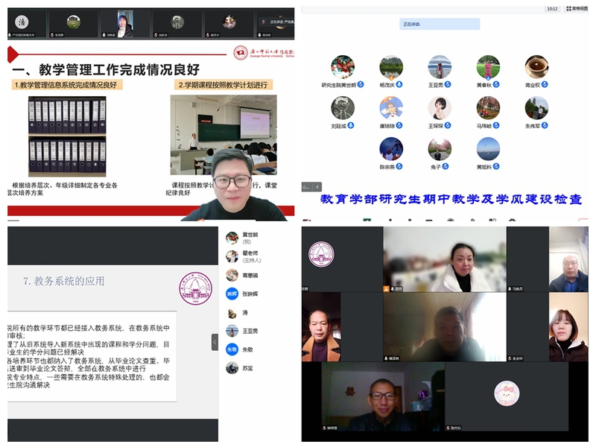The width and height of the screenshot is (596, 447).
Task: Click the label 2.学期课程按照教学计划进行
Action: tap(223, 85)
